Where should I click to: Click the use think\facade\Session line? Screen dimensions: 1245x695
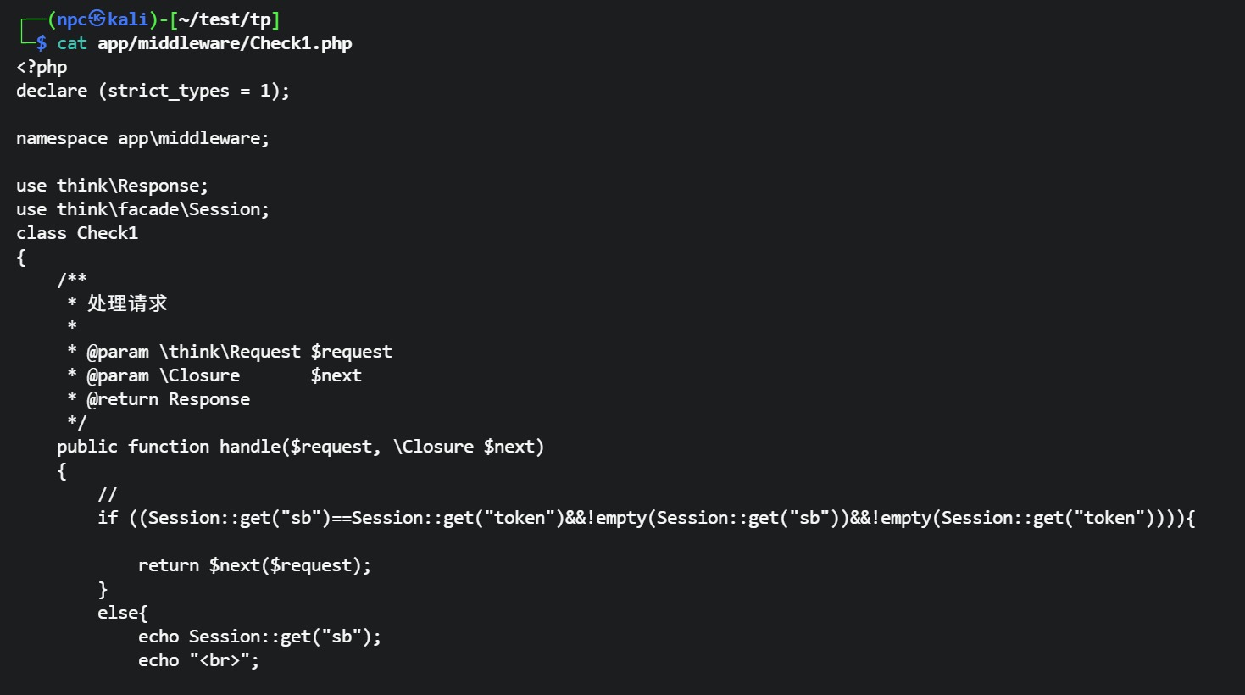tap(142, 209)
